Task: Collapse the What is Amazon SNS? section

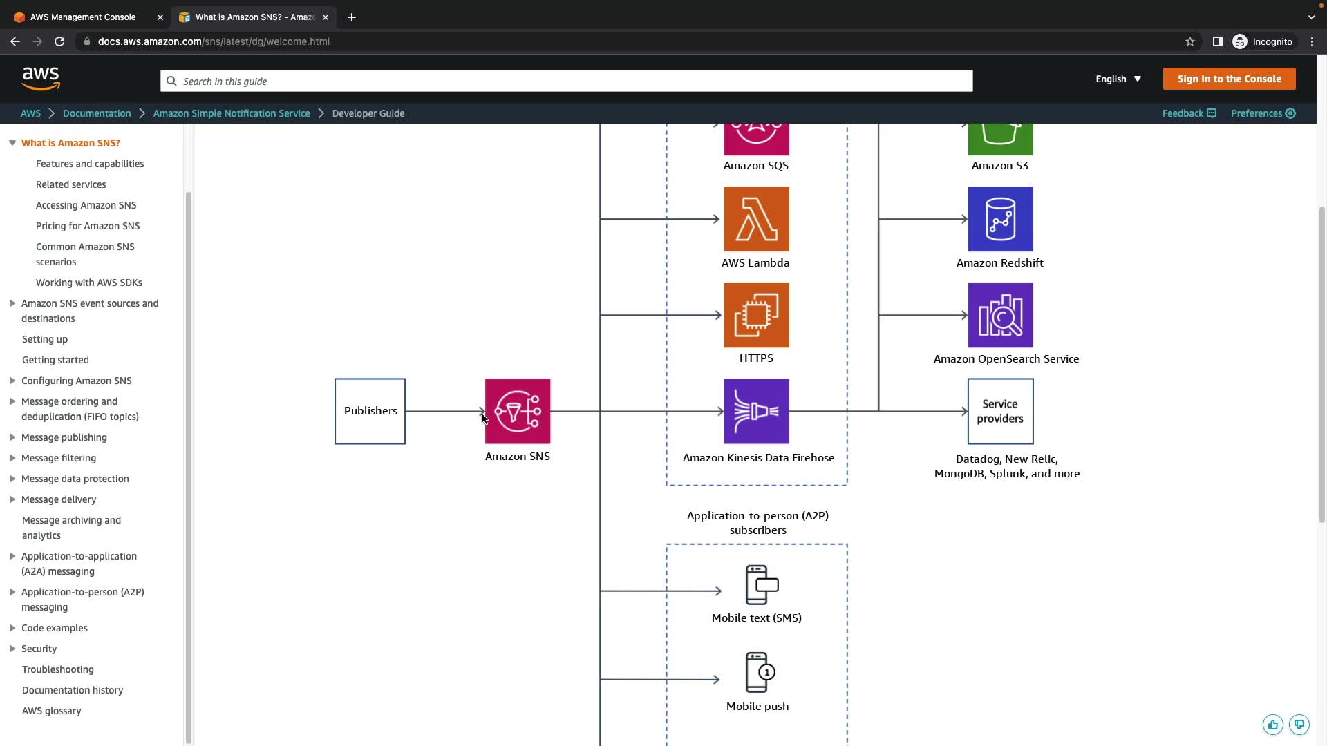Action: (12, 143)
